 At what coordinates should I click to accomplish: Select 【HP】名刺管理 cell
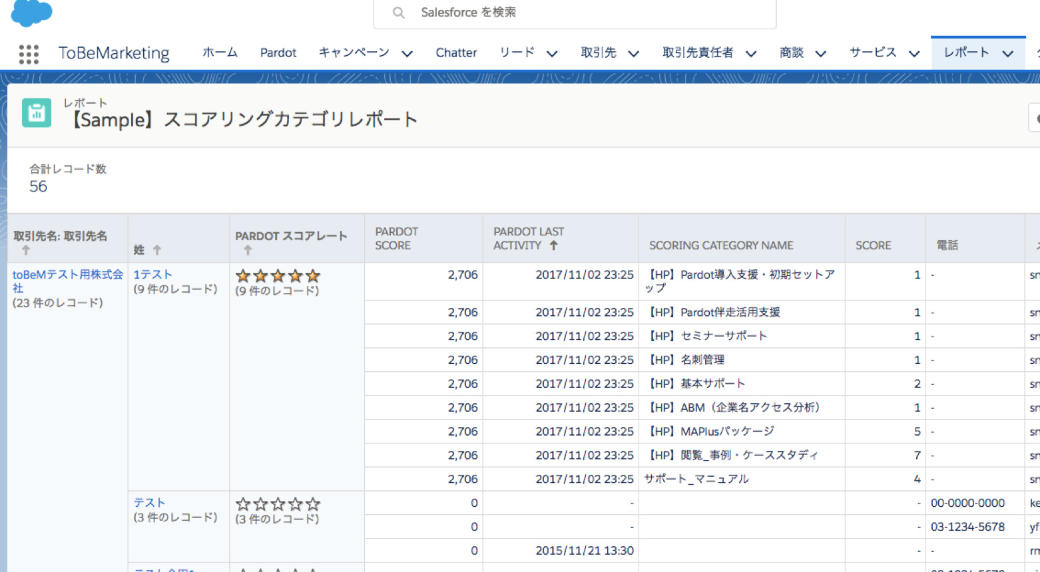742,360
